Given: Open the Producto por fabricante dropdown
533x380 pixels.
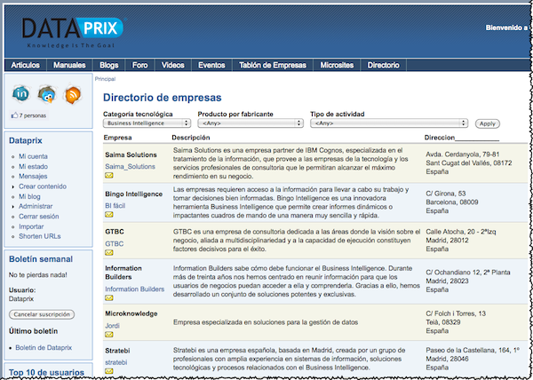Looking at the screenshot, I should point(251,123).
